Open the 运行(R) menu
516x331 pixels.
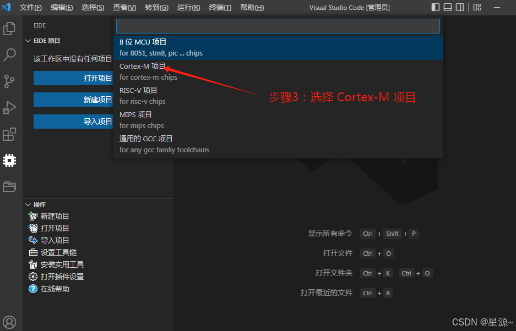[188, 7]
